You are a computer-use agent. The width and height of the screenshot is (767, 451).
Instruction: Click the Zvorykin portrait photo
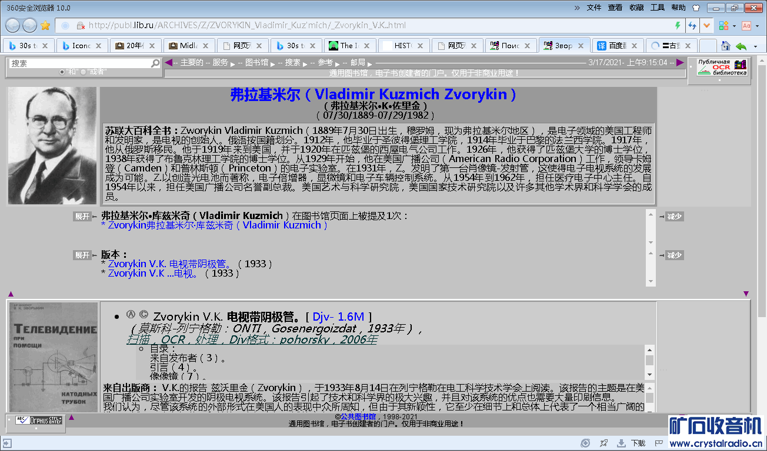click(52, 146)
